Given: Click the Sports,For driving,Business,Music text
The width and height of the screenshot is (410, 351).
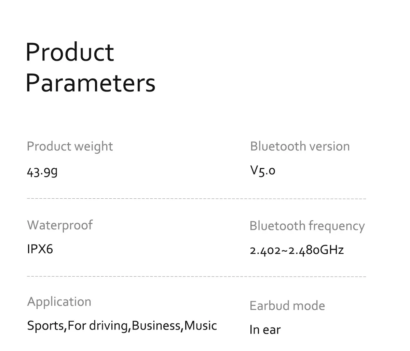Looking at the screenshot, I should pyautogui.click(x=122, y=325).
